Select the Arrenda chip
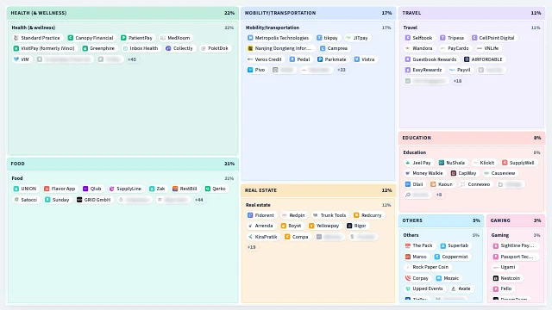This screenshot has height=310, width=552. pyautogui.click(x=260, y=226)
